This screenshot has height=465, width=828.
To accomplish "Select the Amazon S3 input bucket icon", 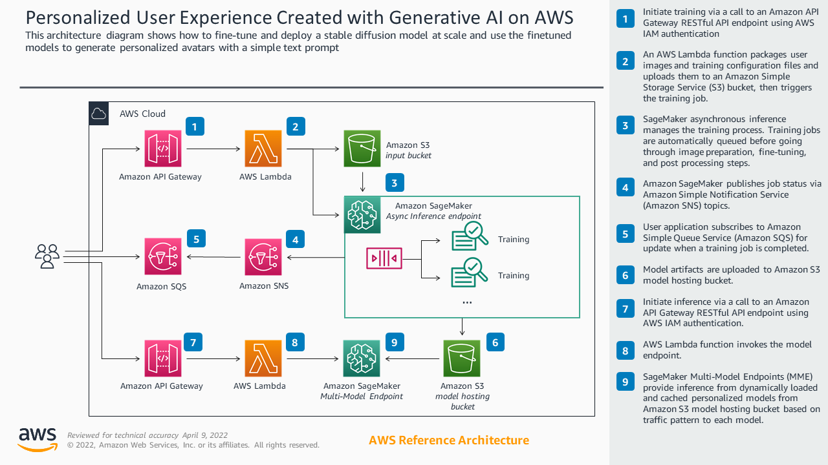I will point(362,149).
